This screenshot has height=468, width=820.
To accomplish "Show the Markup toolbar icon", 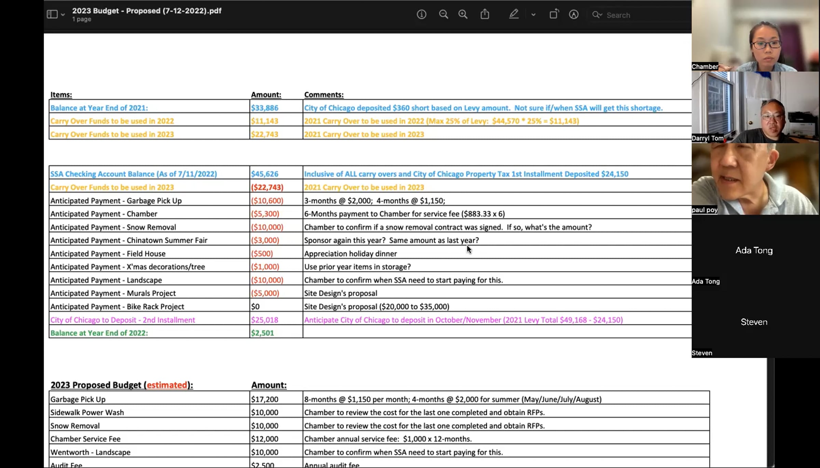I will tap(574, 14).
